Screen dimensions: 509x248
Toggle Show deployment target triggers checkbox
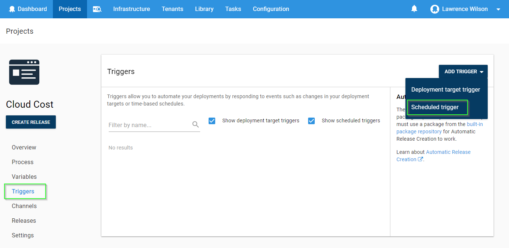[x=212, y=121]
